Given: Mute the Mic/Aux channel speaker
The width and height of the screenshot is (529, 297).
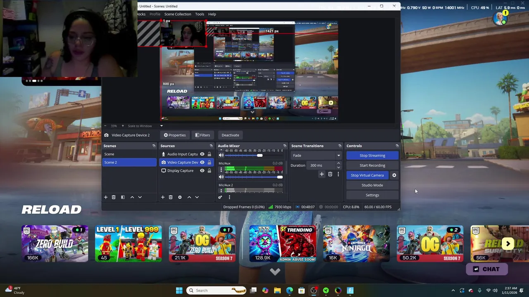Looking at the screenshot, I should tap(221, 177).
